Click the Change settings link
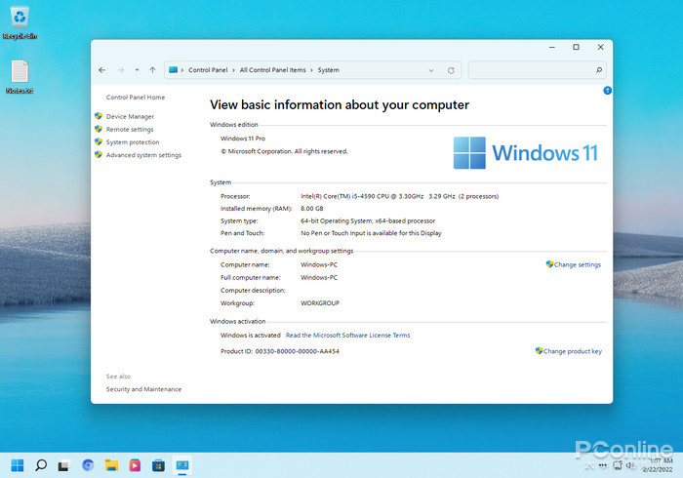The image size is (683, 478). click(x=578, y=264)
